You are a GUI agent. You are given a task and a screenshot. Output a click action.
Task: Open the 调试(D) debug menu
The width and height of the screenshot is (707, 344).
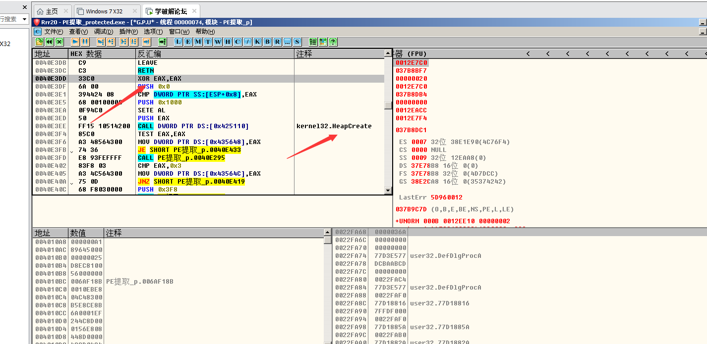click(x=104, y=32)
